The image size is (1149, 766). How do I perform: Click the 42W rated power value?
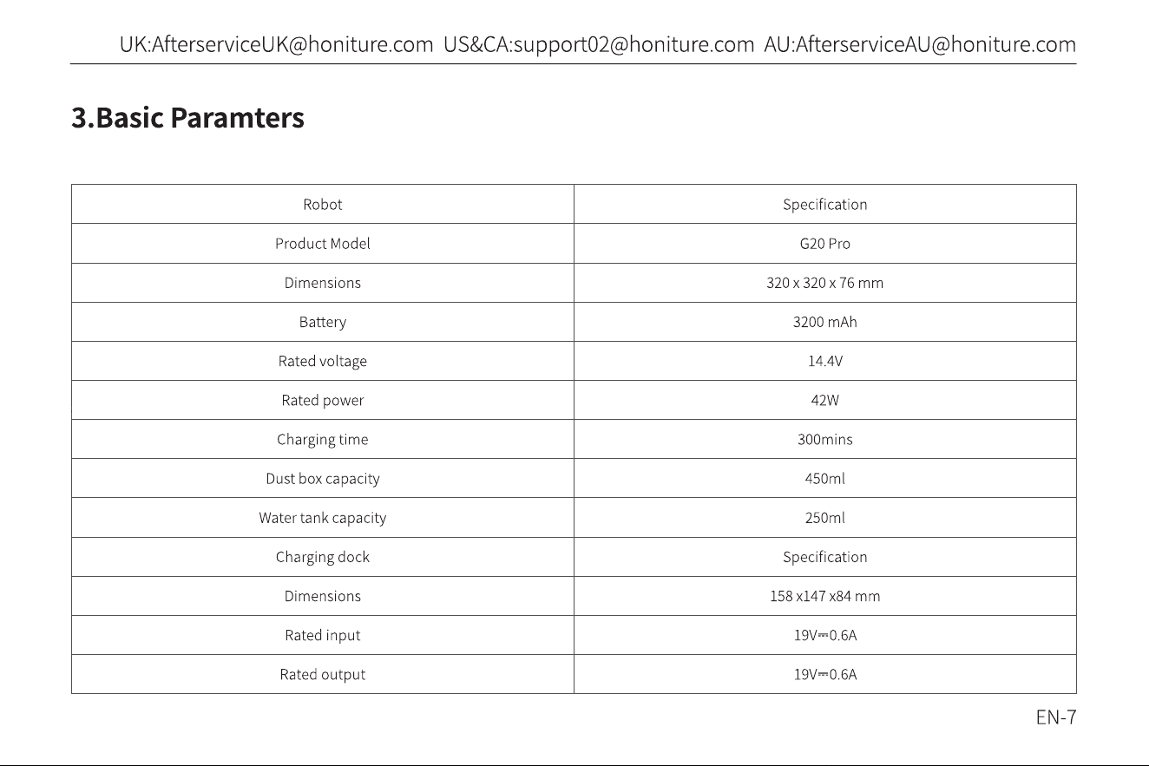coord(825,400)
